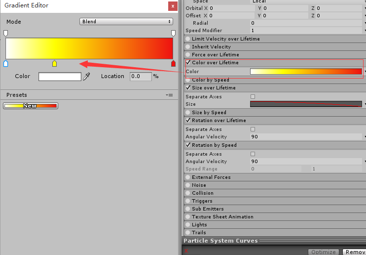Click the gradient editor Color swatch

(60, 77)
